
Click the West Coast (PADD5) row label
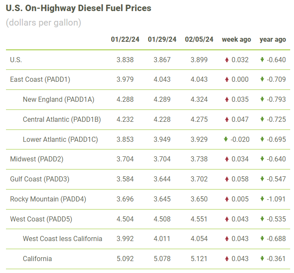41,219
